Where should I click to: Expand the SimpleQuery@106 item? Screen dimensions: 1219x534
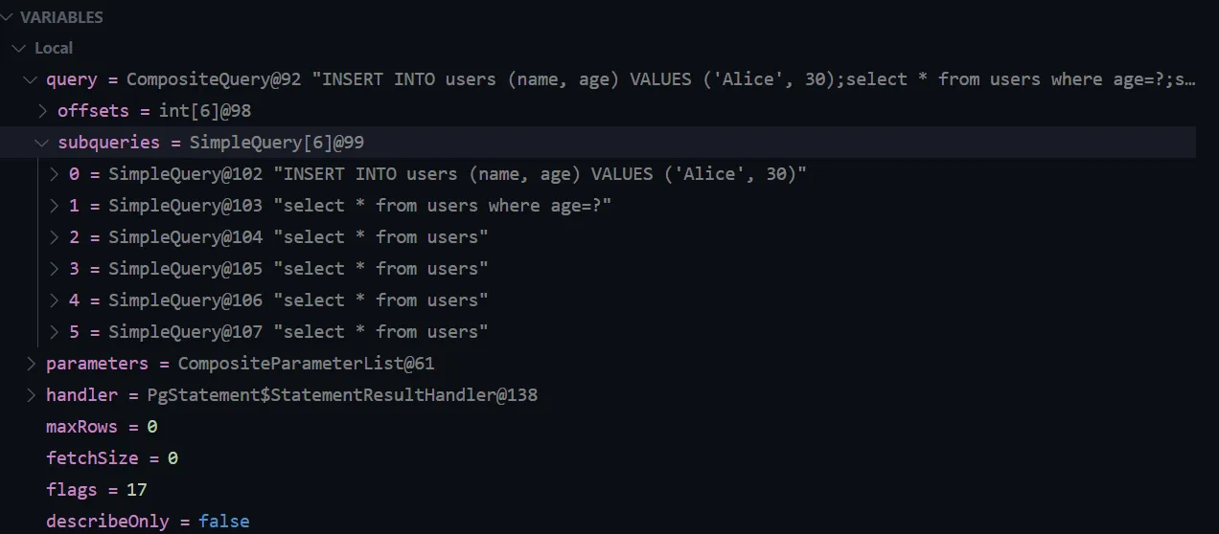[x=55, y=300]
